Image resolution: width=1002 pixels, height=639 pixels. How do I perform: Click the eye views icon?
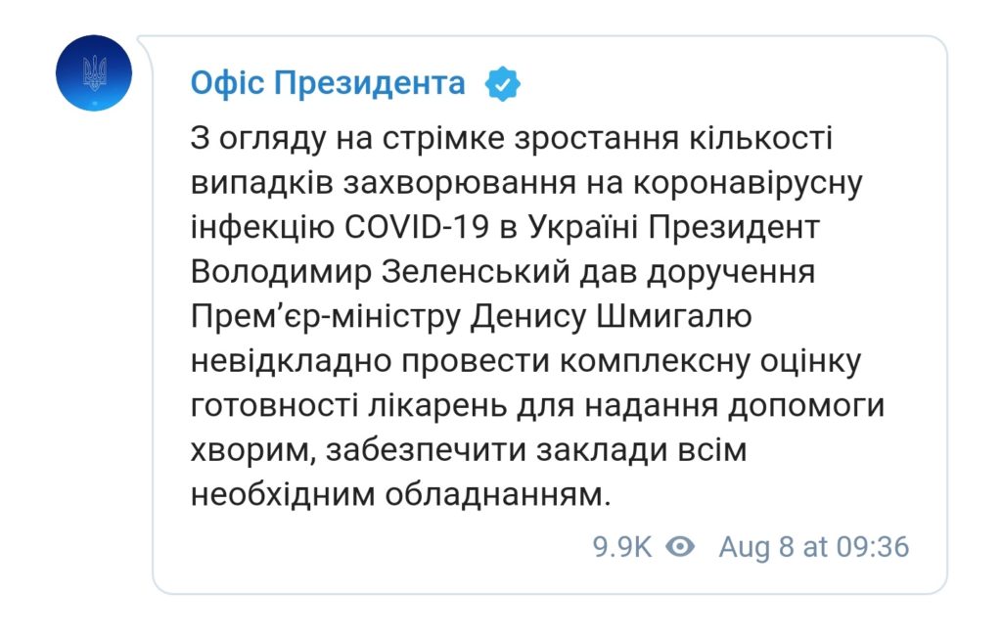680,547
